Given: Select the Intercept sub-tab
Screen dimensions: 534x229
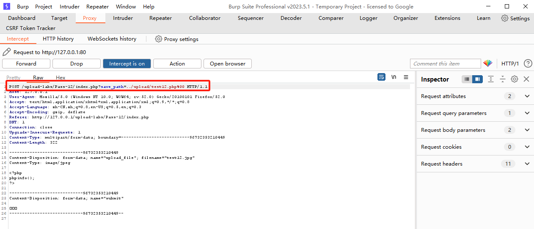Looking at the screenshot, I should (x=18, y=39).
